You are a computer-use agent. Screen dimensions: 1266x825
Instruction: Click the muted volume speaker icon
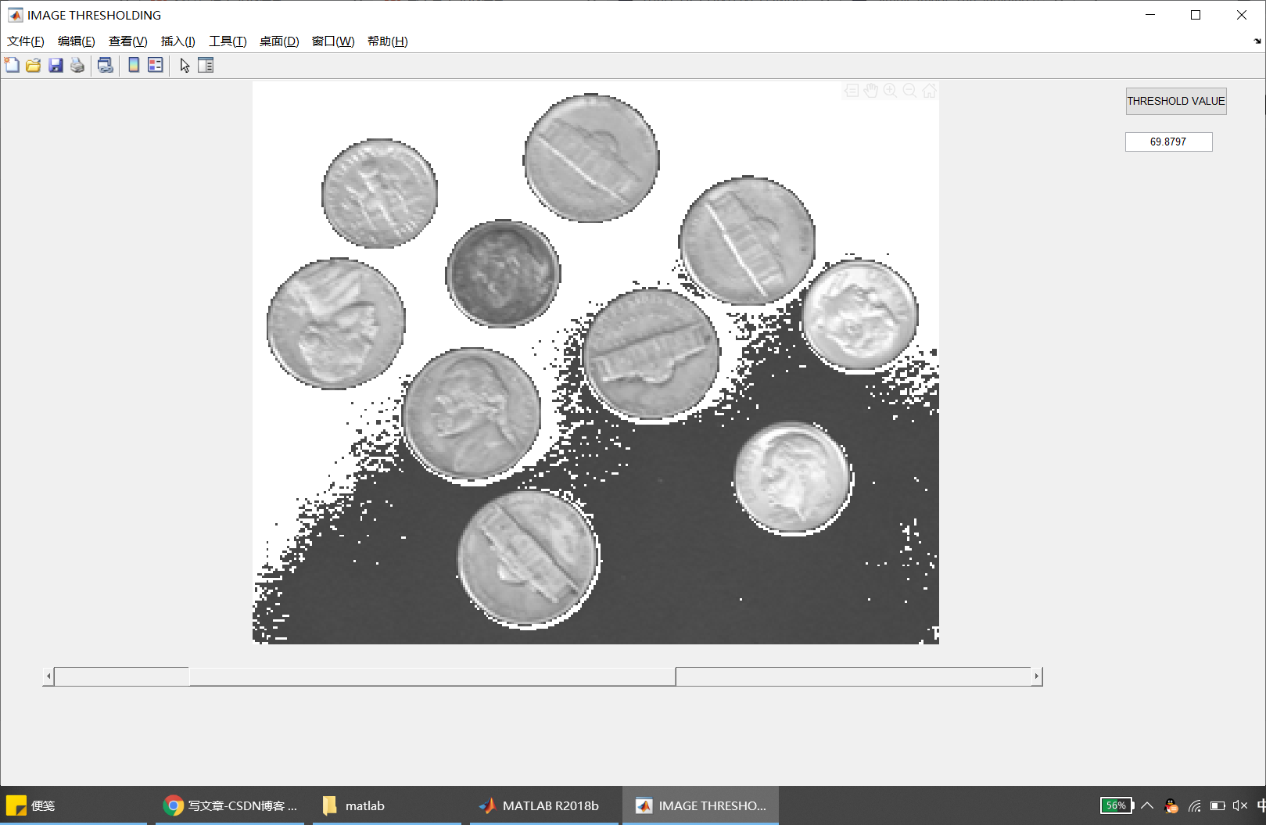coord(1240,805)
